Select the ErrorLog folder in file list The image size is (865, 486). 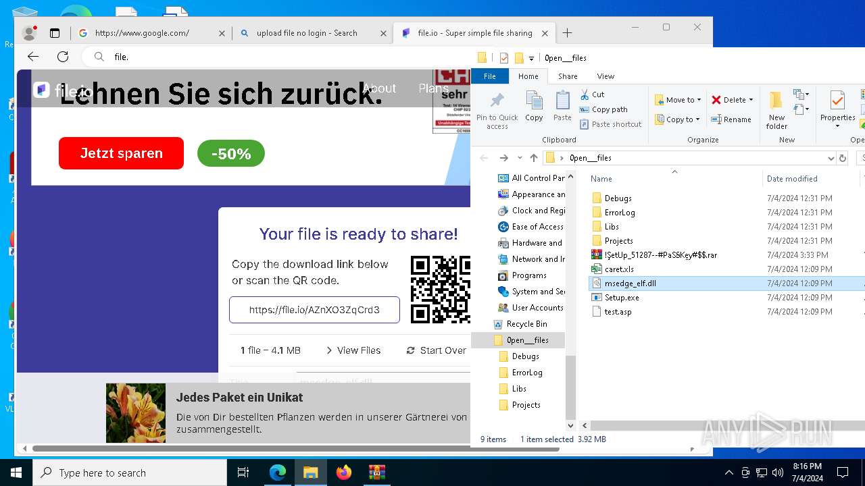pyautogui.click(x=619, y=213)
